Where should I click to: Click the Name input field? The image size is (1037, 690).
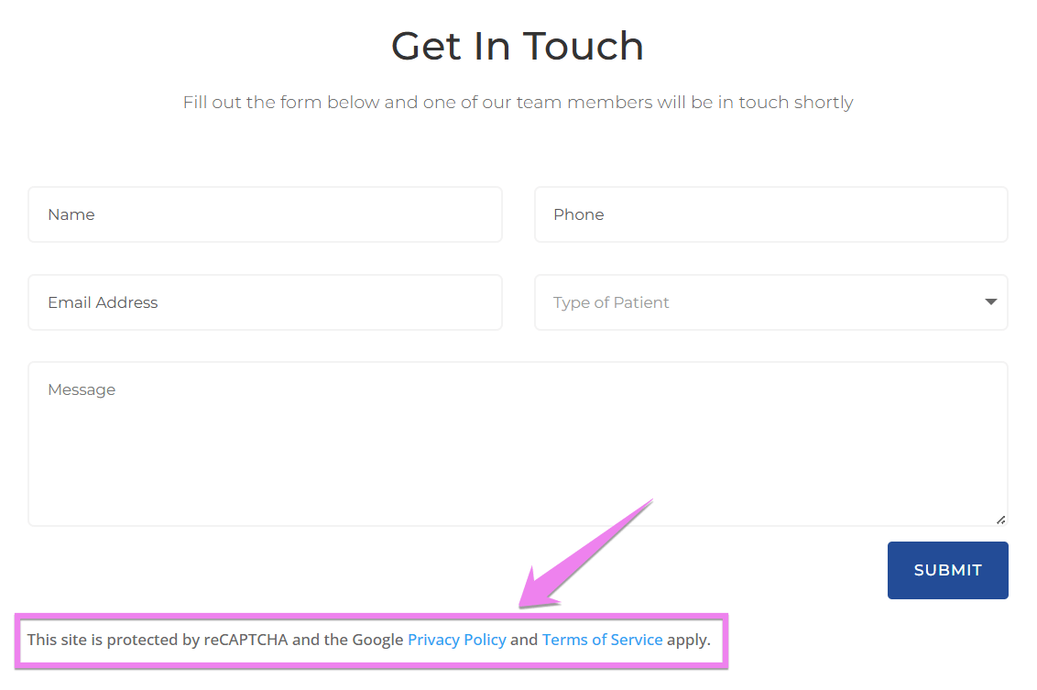[265, 214]
